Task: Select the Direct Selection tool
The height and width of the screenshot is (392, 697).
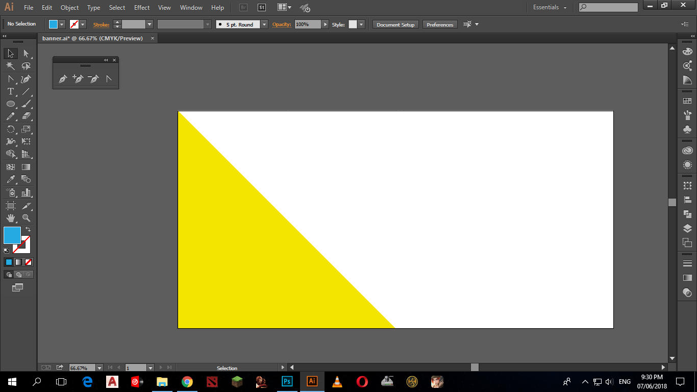Action: 26,54
